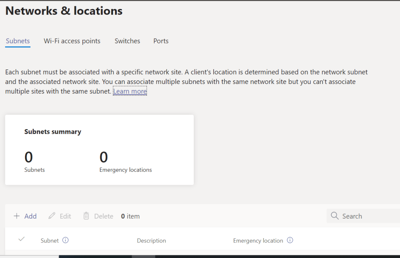The width and height of the screenshot is (400, 258).
Task: Click the Networks & locations page heading
Action: [x=64, y=11]
